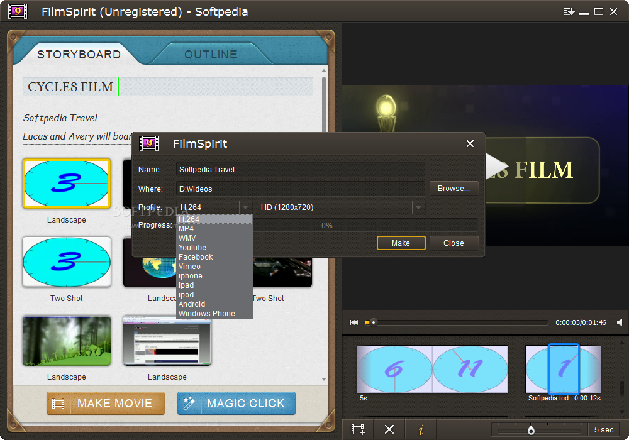Click the Name field Softpedia Travel
Image resolution: width=629 pixels, height=440 pixels.
[x=300, y=170]
